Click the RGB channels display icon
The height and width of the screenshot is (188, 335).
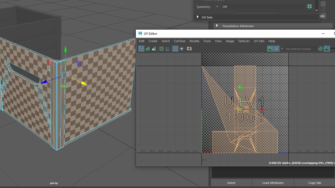pos(320,49)
